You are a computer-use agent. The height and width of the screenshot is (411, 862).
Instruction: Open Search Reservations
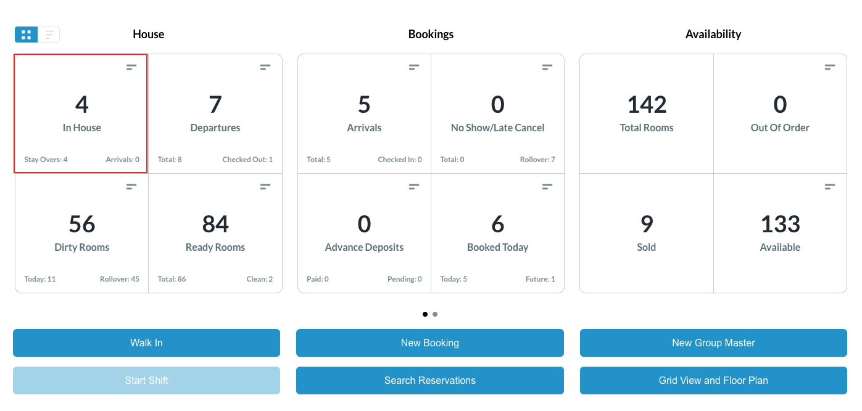(429, 380)
